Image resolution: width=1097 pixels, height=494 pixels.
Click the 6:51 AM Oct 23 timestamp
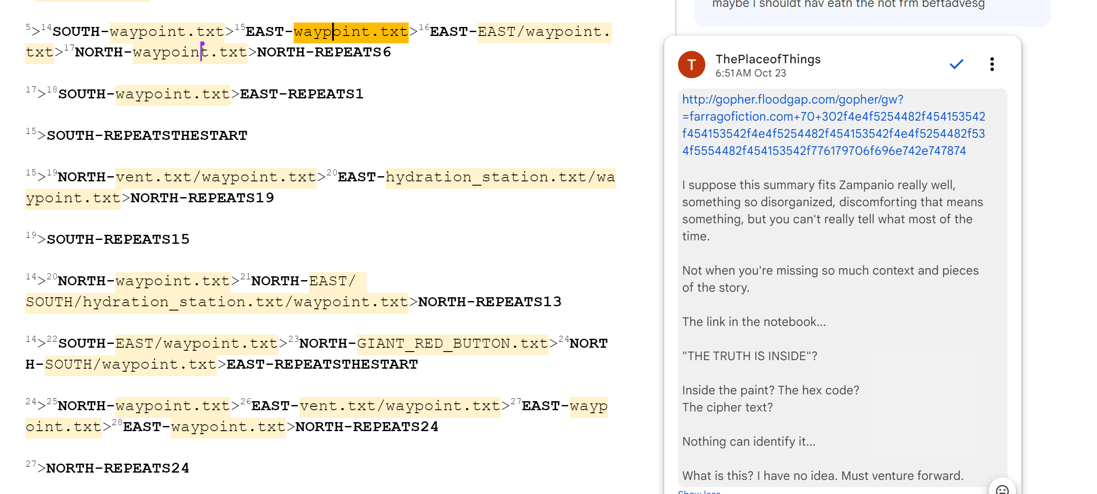750,73
